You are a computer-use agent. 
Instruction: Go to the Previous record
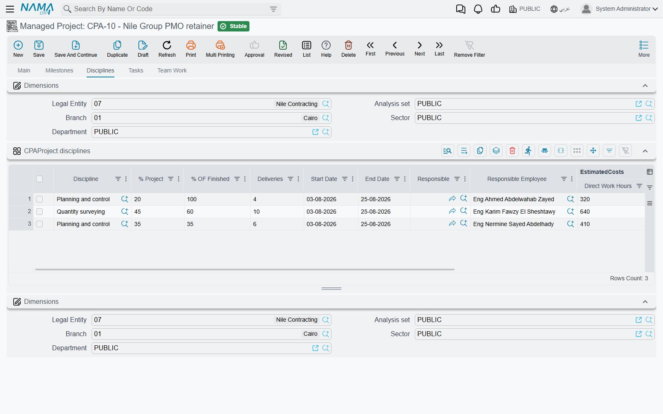click(395, 48)
